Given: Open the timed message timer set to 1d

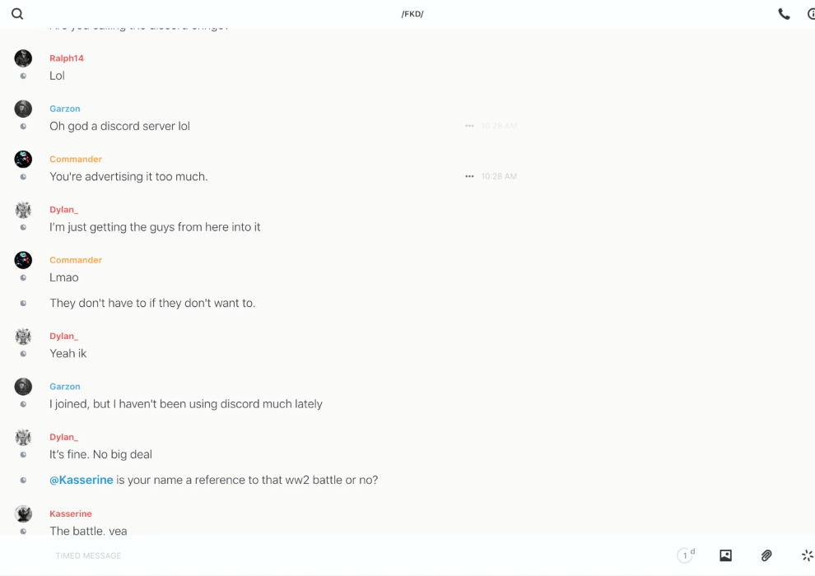Looking at the screenshot, I should click(x=685, y=555).
